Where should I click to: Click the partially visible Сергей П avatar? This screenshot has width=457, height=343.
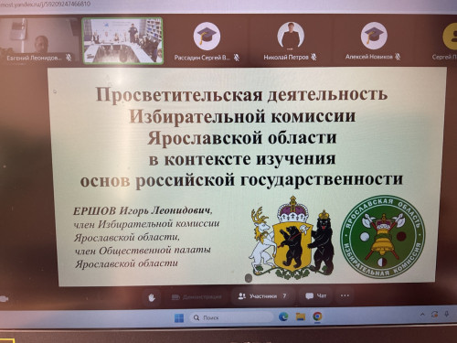point(450,36)
